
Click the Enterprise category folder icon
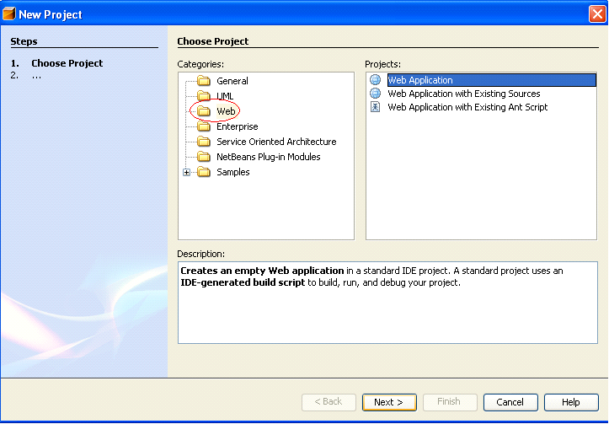tap(204, 126)
